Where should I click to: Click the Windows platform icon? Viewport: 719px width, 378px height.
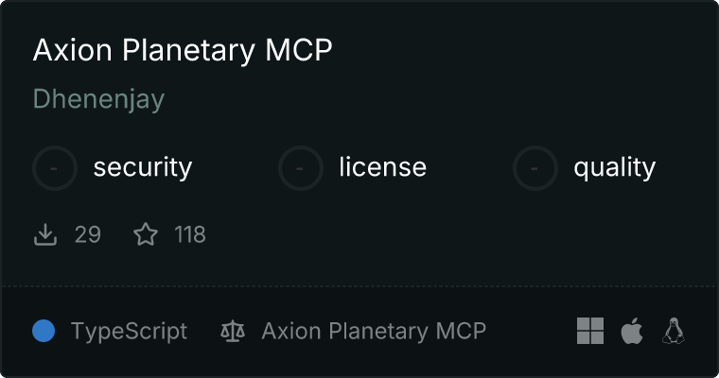click(590, 331)
